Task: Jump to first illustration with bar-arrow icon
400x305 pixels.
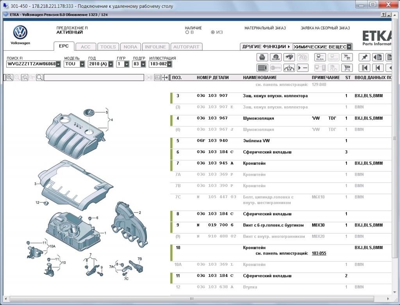Action: tap(364, 68)
